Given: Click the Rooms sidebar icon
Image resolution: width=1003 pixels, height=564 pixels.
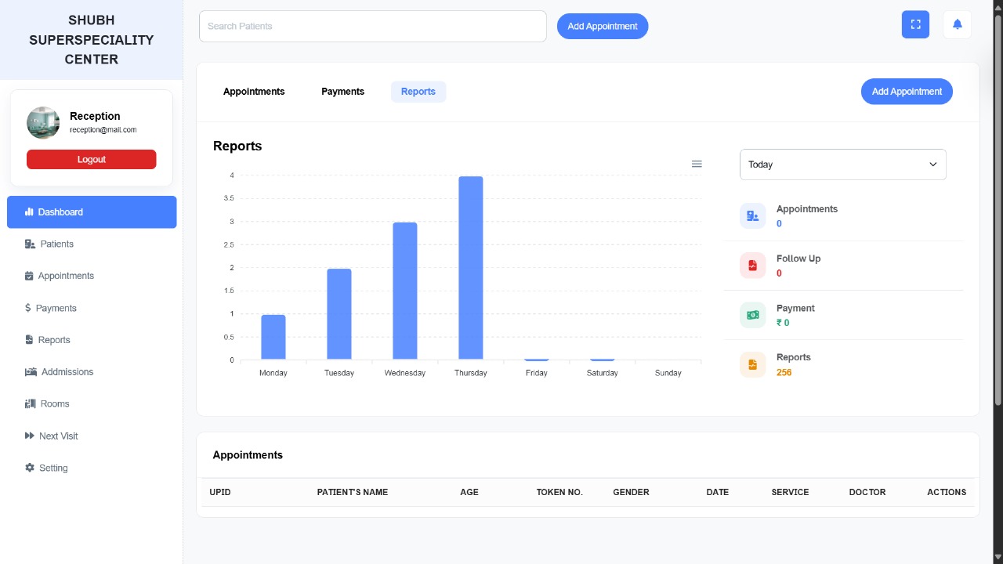Looking at the screenshot, I should pos(30,403).
